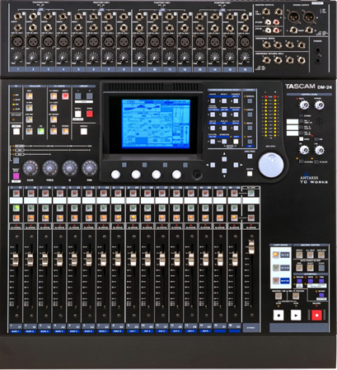Viewport: 337px width, 370px height.
Task: Tap screen mode key 1 in top row
Action: [213, 101]
